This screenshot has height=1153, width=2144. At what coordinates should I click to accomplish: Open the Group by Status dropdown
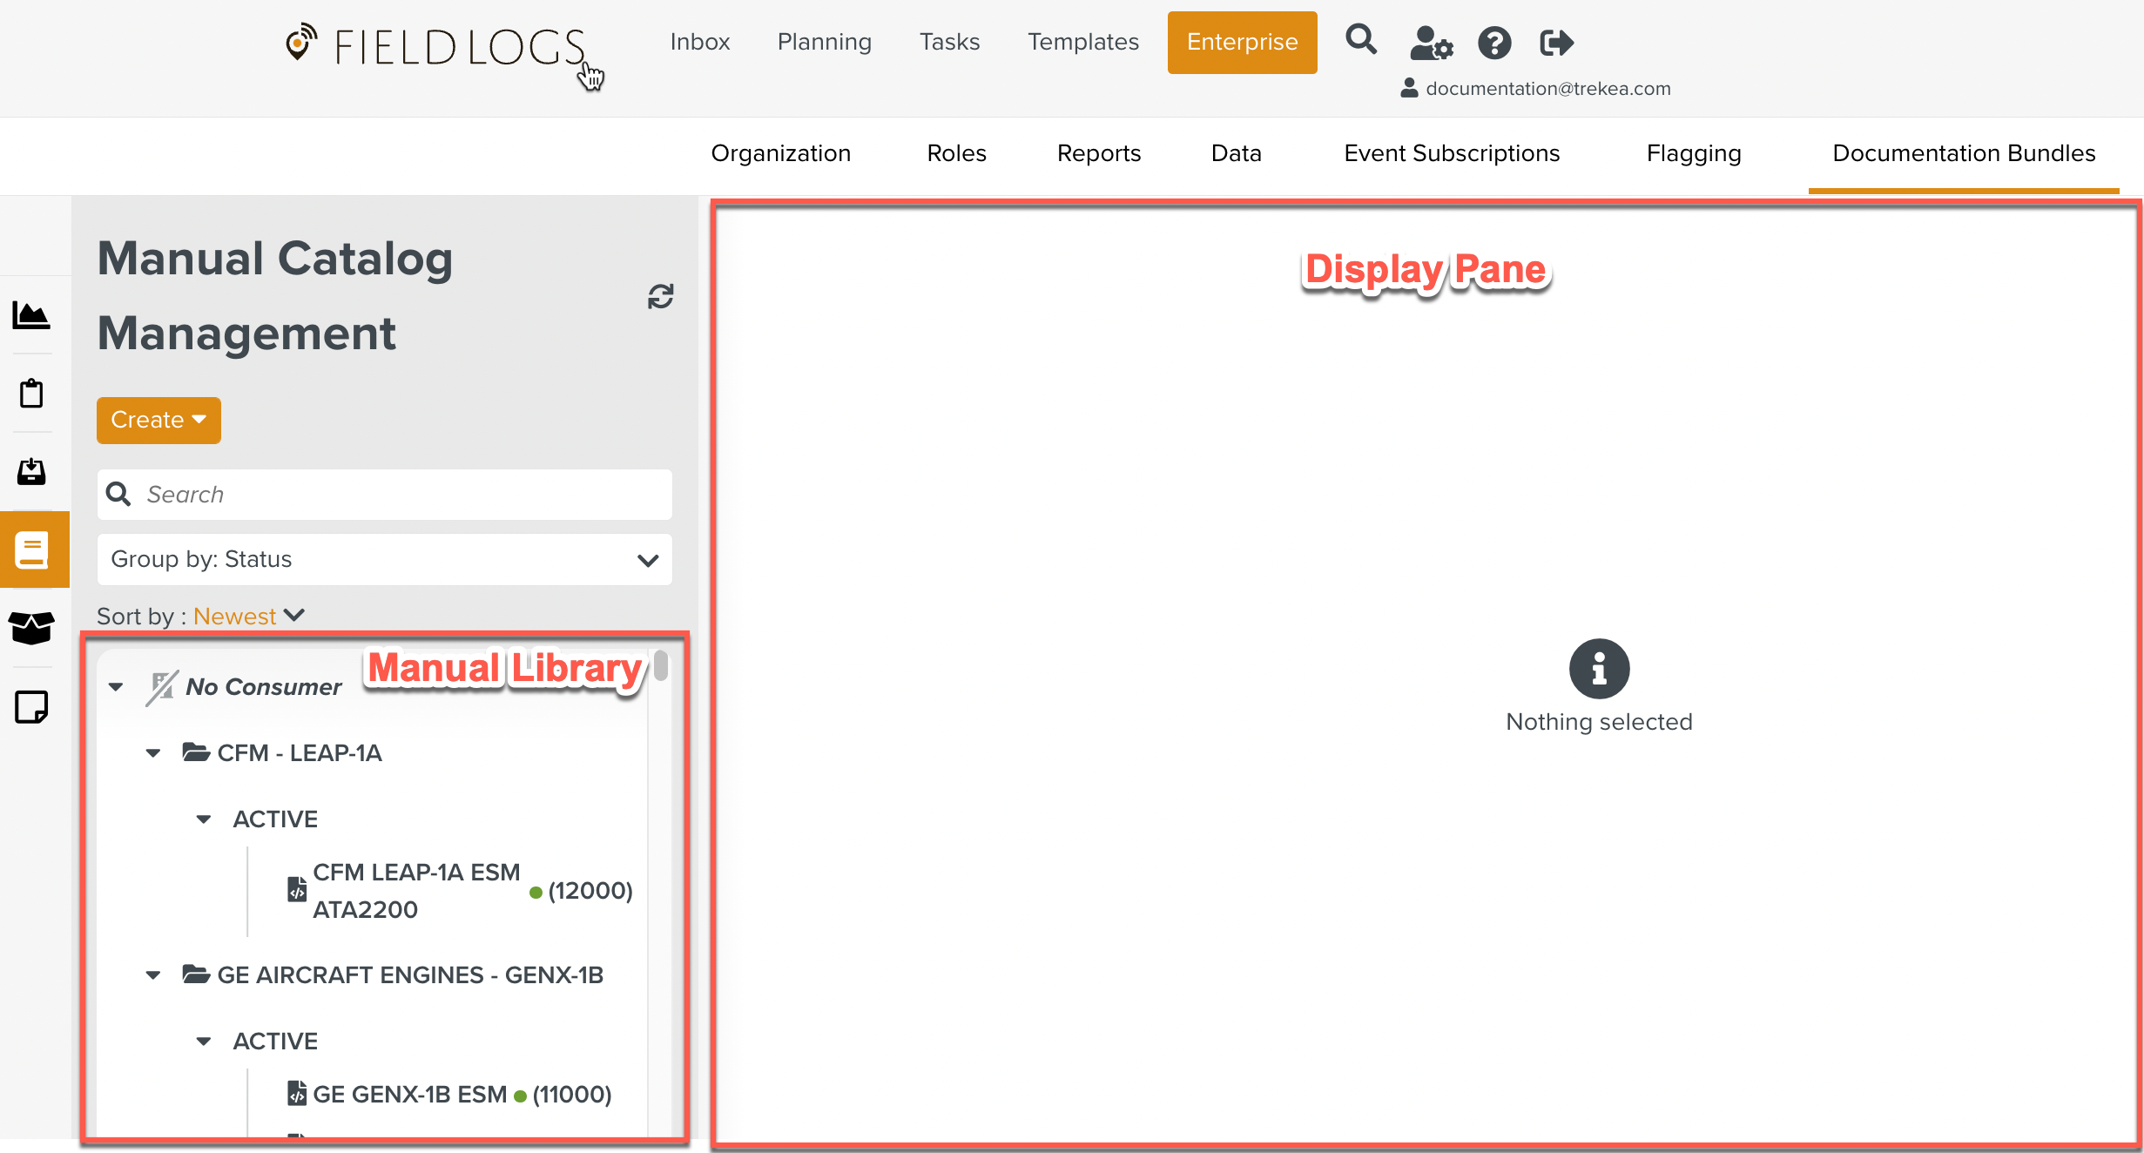tap(384, 560)
